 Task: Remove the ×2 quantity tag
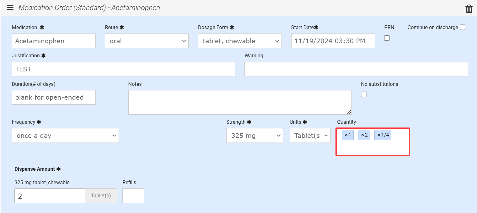tap(362, 135)
